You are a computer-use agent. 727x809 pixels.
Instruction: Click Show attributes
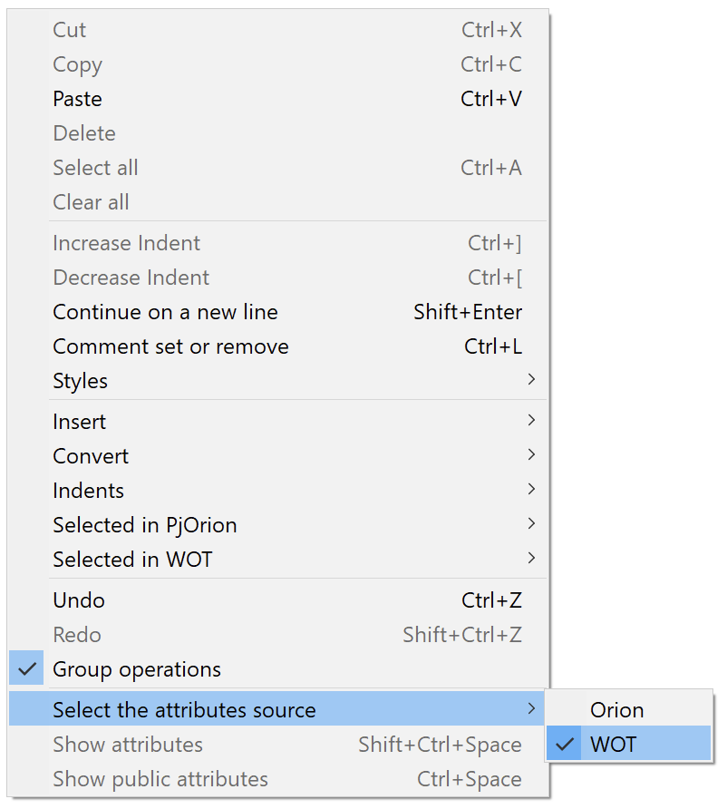tap(127, 745)
